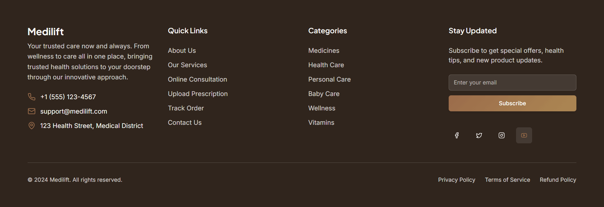Open the About Us link
The width and height of the screenshot is (604, 207).
click(x=182, y=51)
